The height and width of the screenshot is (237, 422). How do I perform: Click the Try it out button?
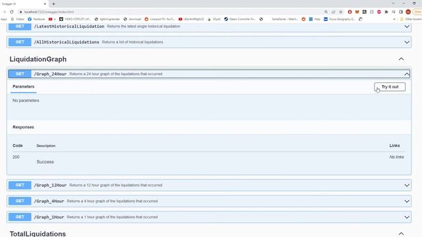coord(390,87)
